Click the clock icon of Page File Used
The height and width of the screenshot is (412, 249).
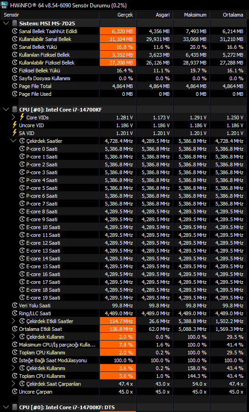click(15, 94)
